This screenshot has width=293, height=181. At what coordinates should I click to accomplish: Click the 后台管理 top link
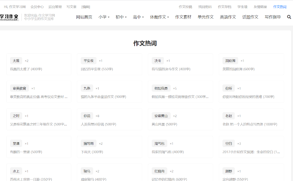pos(55,7)
